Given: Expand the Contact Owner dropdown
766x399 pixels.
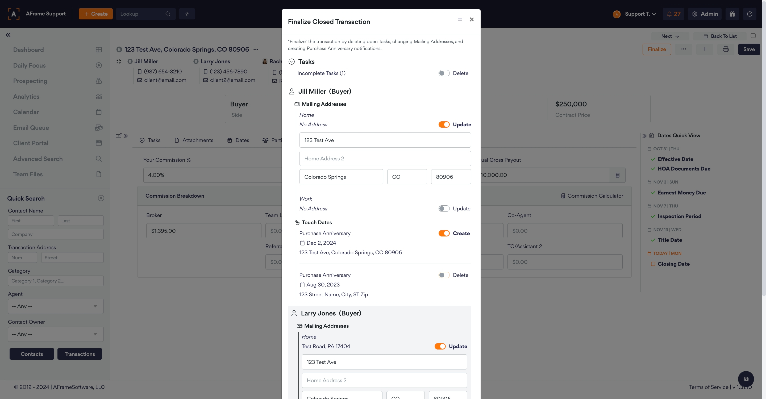Looking at the screenshot, I should click(56, 334).
